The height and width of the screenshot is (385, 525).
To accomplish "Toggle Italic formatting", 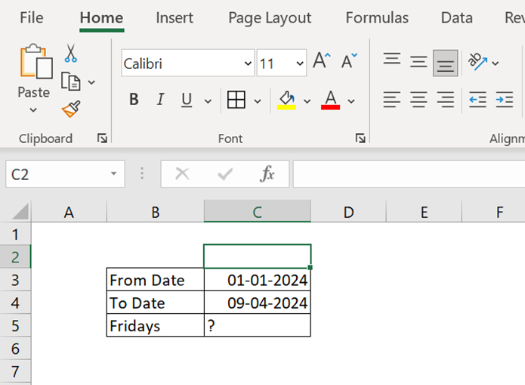I will coord(160,100).
